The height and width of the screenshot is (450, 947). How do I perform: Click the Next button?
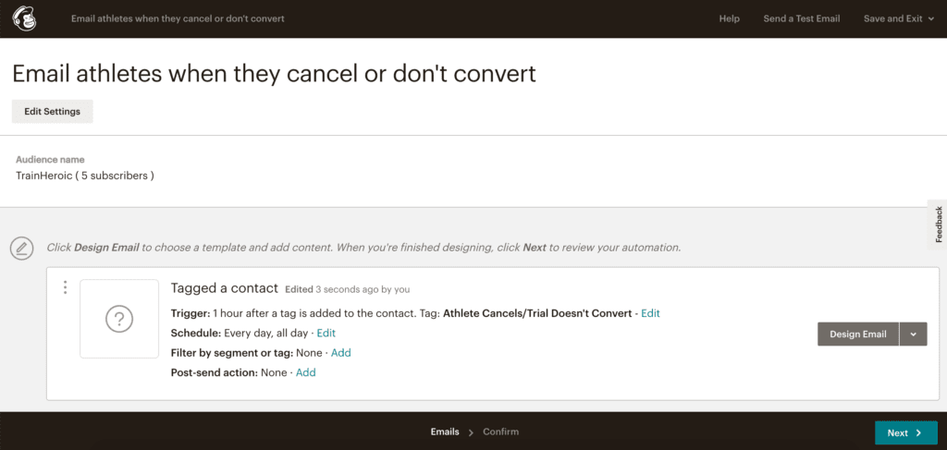[x=906, y=433]
